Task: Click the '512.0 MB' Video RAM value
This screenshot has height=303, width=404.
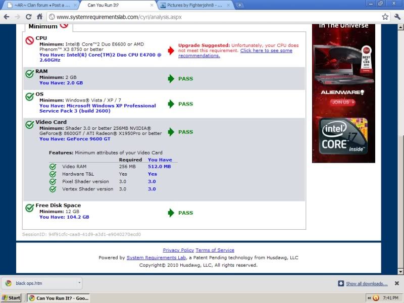Action: click(159, 167)
